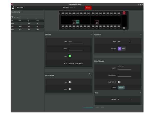Screen dimensions: 154x115
Task: Click the Channel Selection field
Action: [124, 75]
